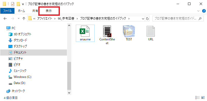Click the refresh button next to address bar
207x101 pixels.
click(x=147, y=19)
